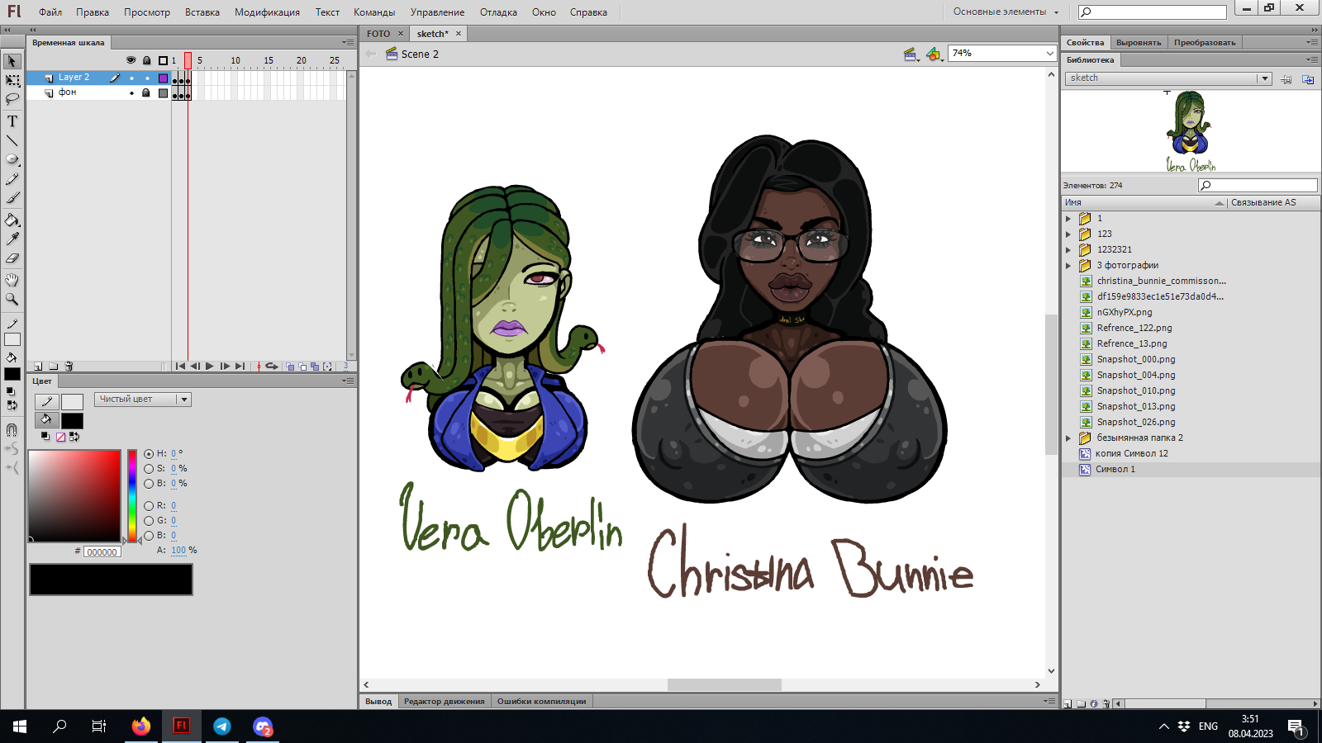Screen dimensions: 1322x743
Task: Open the color type dropdown Чистый цвет
Action: pyautogui.click(x=143, y=400)
